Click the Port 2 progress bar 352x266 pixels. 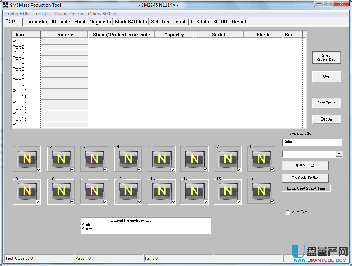pyautogui.click(x=64, y=47)
